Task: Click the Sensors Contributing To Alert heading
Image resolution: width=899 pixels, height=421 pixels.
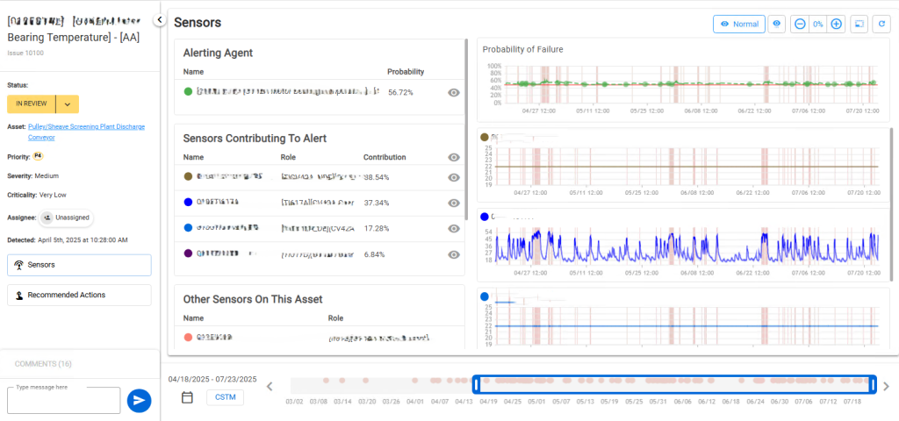Action: point(255,138)
